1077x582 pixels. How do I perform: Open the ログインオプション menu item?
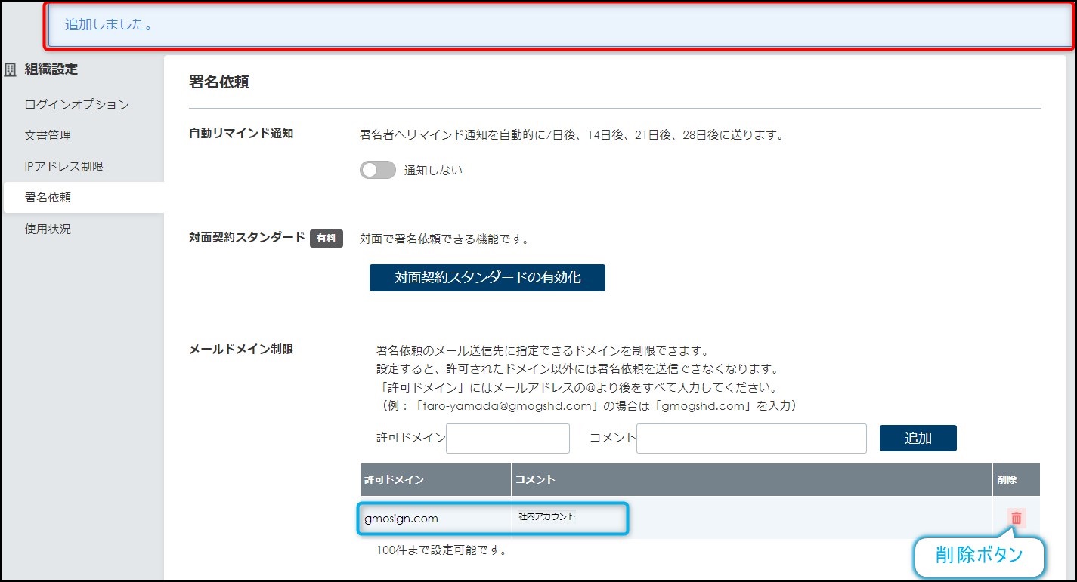[x=76, y=105]
